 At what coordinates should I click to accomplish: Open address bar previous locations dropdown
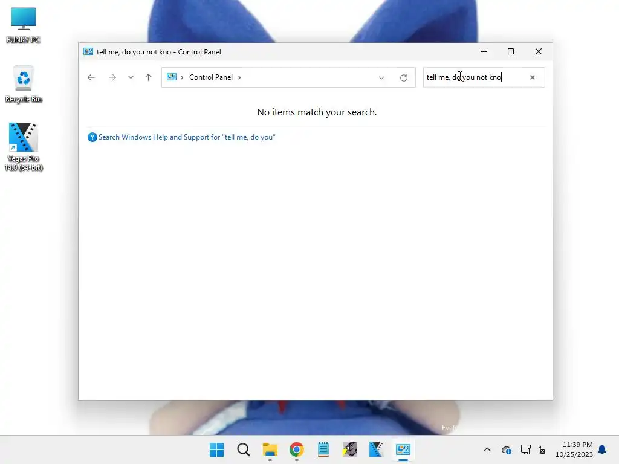click(381, 78)
